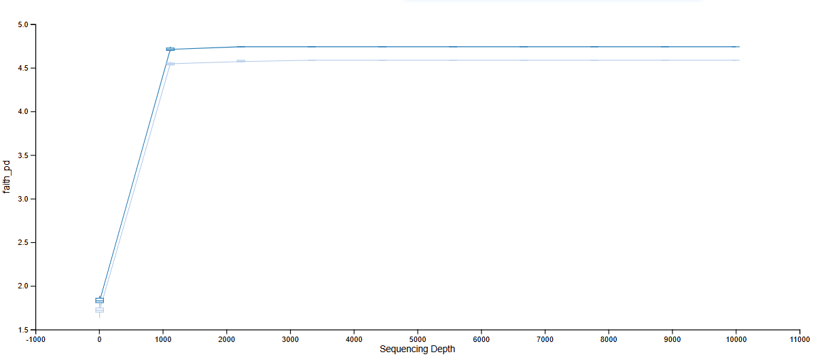Select the dark blue box near depth 1000

coord(170,49)
